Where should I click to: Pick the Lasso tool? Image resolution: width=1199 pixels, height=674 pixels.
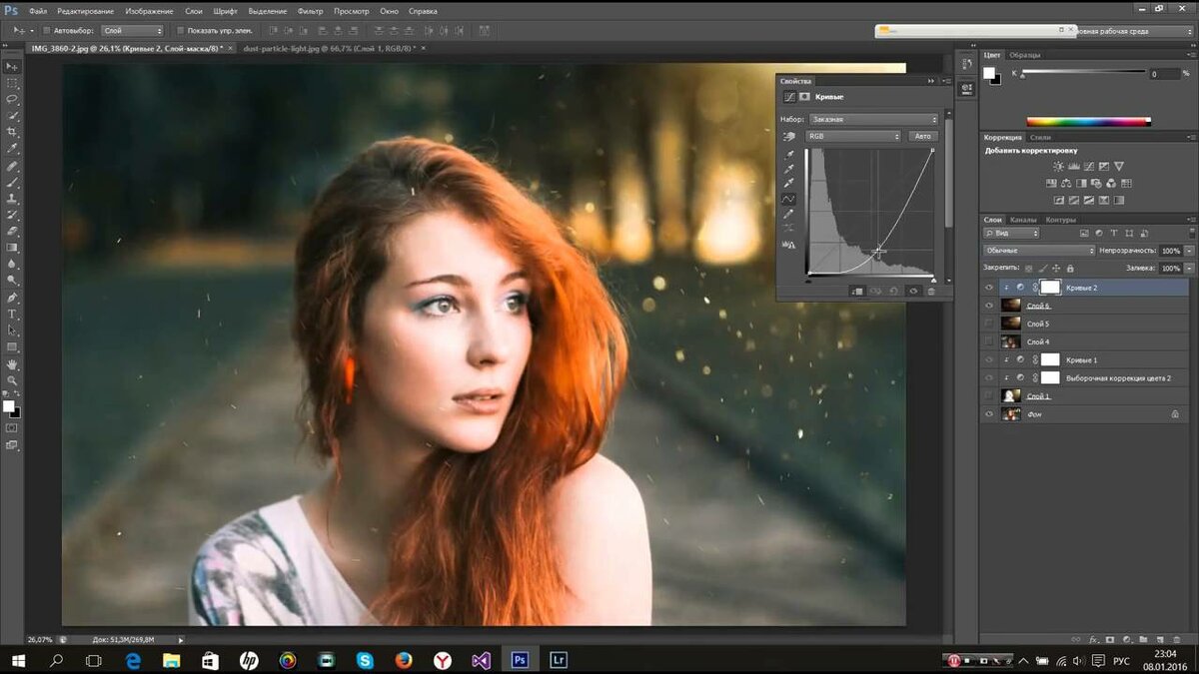(x=13, y=100)
